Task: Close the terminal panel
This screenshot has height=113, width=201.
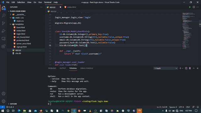Action: (x=198, y=68)
